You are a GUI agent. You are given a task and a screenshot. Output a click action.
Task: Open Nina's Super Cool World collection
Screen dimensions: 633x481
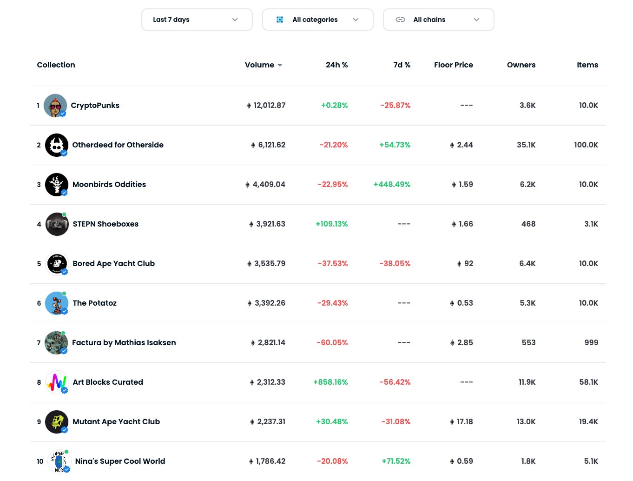(120, 461)
